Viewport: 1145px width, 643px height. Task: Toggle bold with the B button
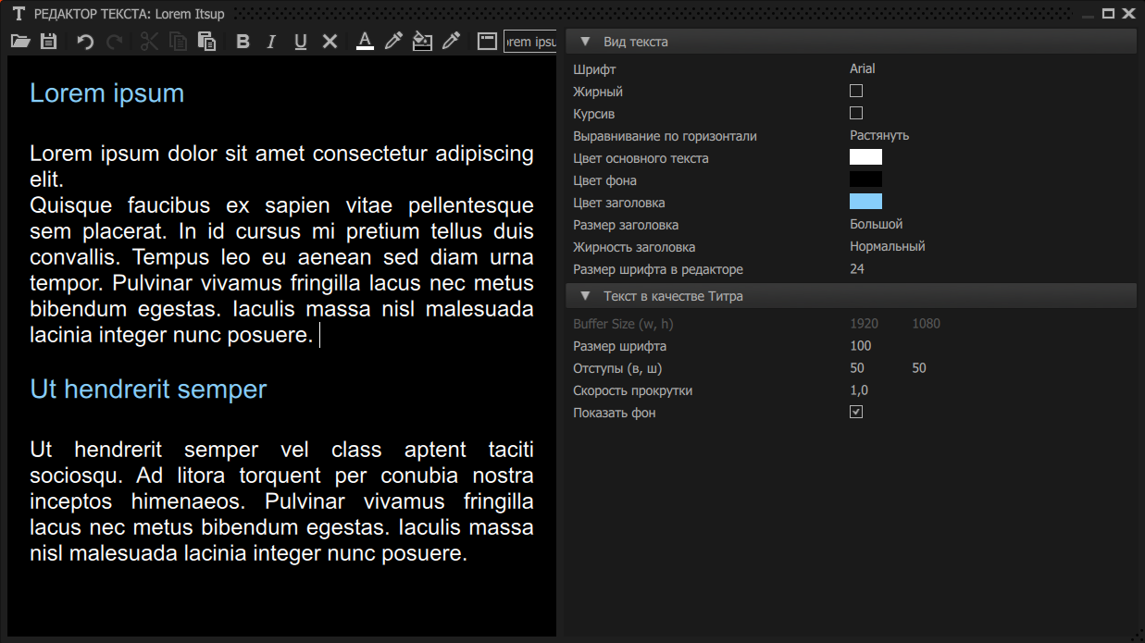point(243,41)
